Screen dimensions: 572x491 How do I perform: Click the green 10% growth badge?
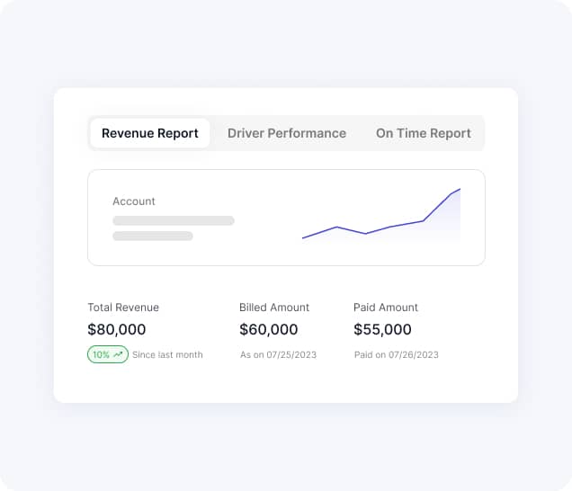tap(108, 354)
